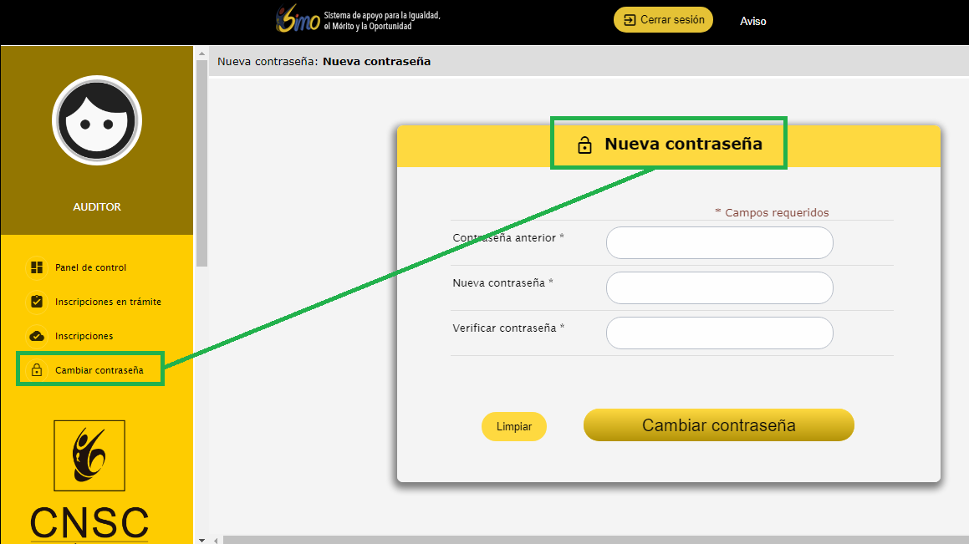Click the horizontal scrollbar left arrow

(x=217, y=540)
